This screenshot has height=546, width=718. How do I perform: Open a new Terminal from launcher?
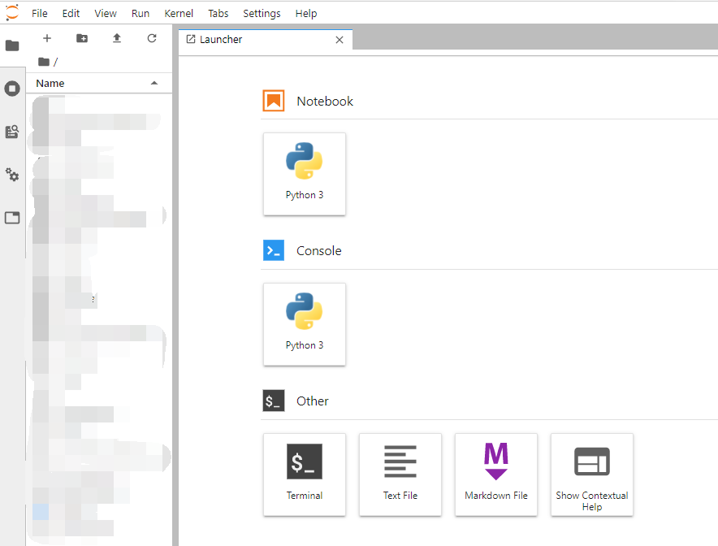(305, 474)
